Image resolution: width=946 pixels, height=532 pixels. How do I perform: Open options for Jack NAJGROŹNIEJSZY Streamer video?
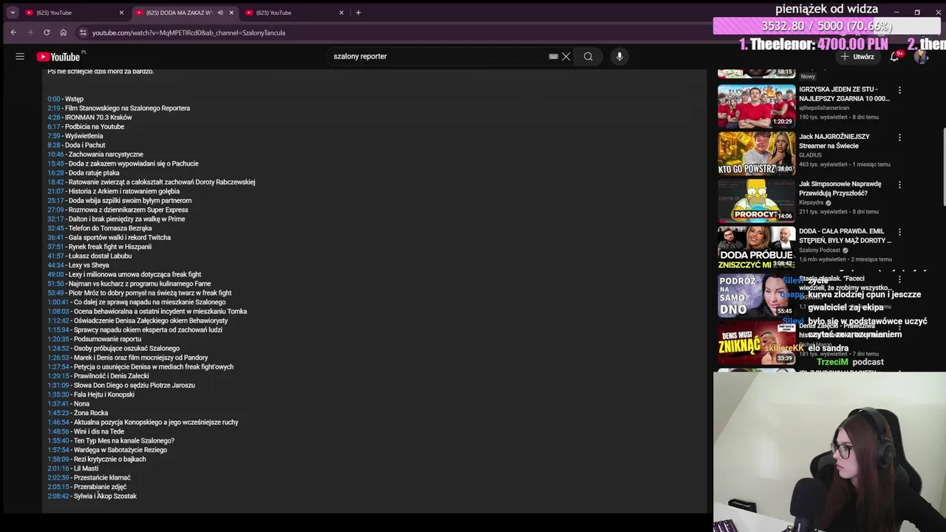899,137
